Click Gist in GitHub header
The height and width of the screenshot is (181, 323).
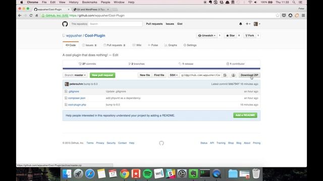click(180, 24)
